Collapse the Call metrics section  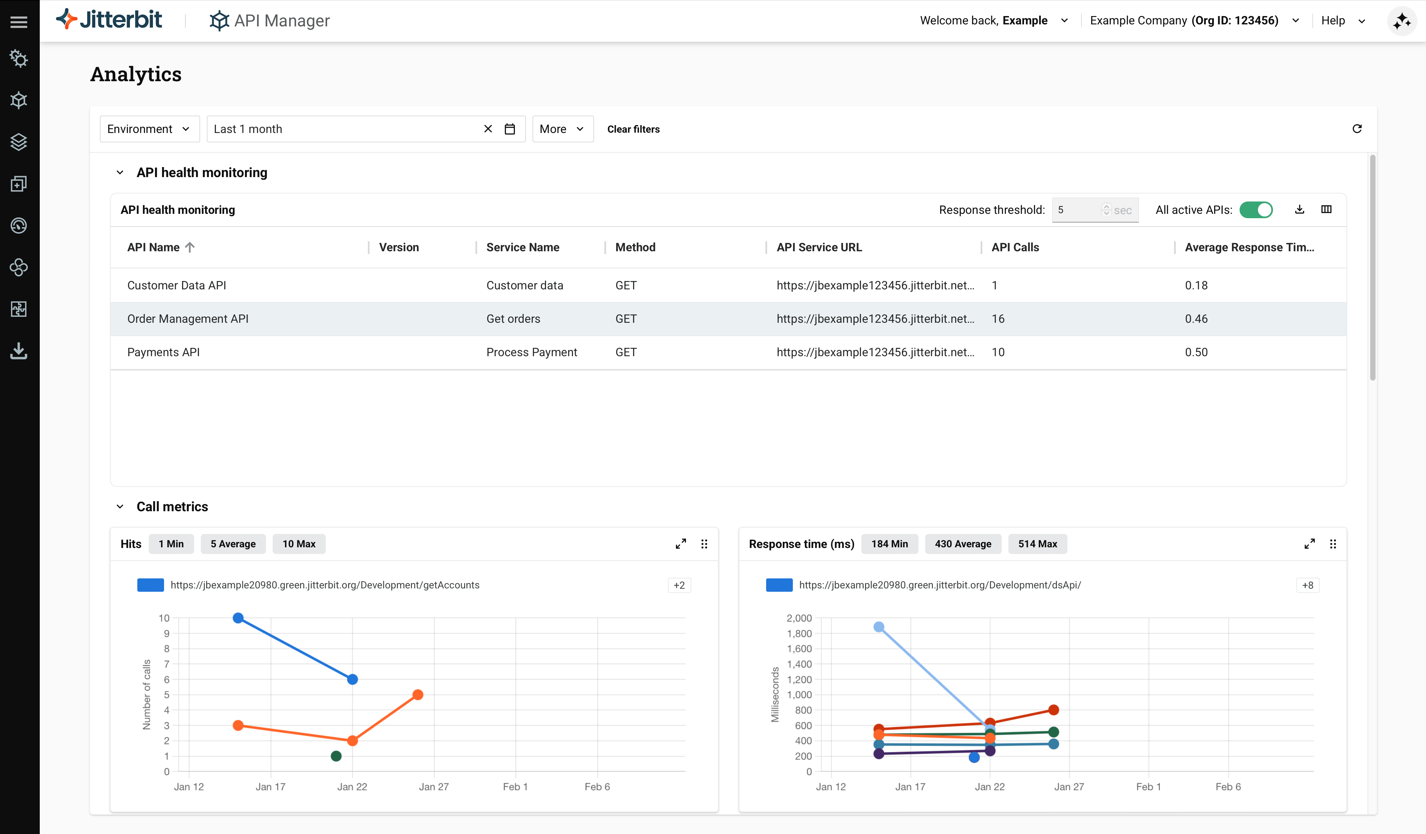click(x=120, y=507)
